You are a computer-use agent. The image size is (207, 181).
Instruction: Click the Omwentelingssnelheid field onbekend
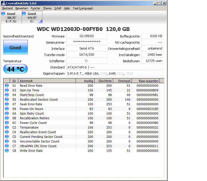pyautogui.click(x=152, y=49)
